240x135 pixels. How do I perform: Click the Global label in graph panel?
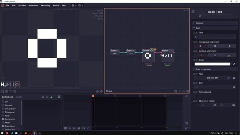point(109,91)
